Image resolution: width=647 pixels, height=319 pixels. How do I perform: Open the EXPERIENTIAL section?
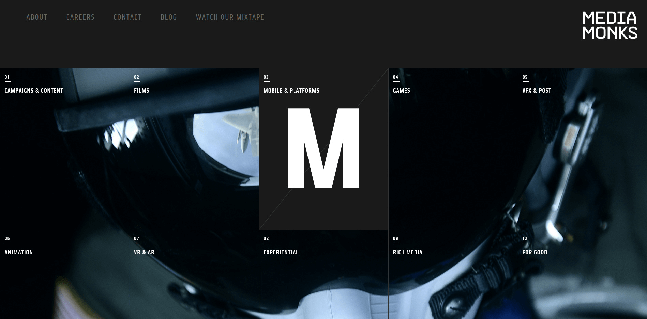coord(281,252)
